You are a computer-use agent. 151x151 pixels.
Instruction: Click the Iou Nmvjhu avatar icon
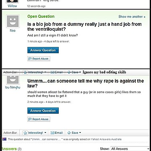point(13,80)
